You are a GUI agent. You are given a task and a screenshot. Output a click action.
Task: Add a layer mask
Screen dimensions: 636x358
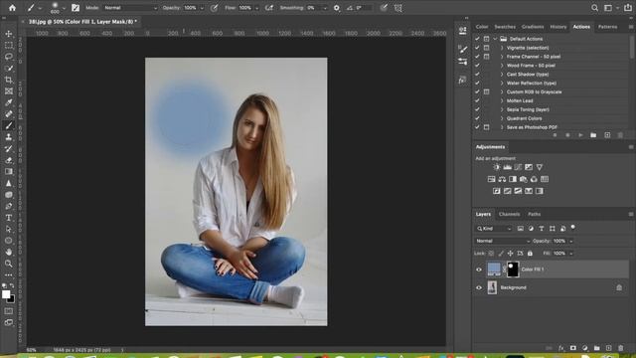[x=572, y=348]
